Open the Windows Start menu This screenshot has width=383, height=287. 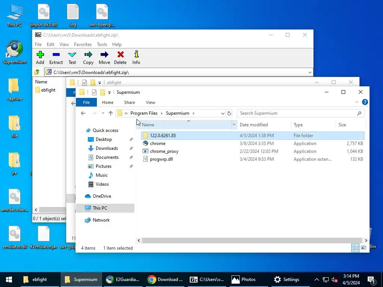(x=9, y=280)
